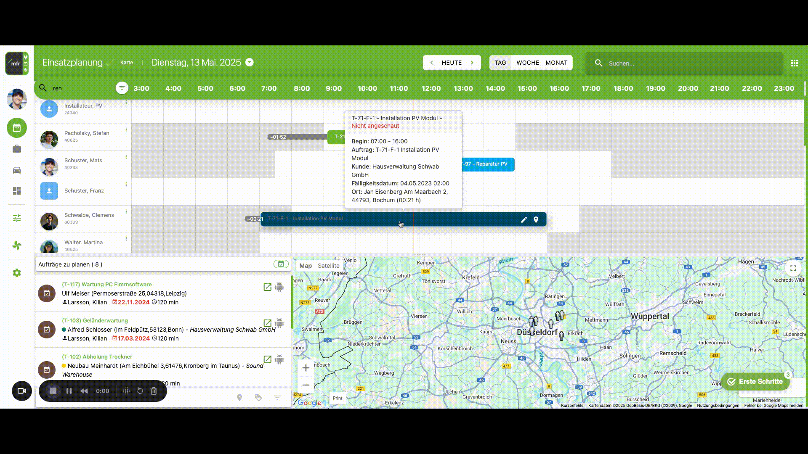Open the three-dot menu for Installateur, PV
Screen dimensions: 808x454
click(x=126, y=102)
